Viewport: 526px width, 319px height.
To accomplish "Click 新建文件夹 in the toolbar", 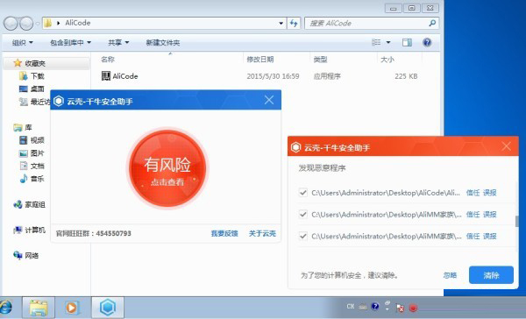I will 163,43.
